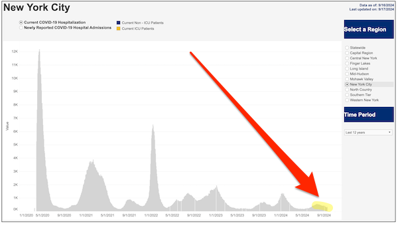Click the 1/1/2023 date axis label
Image resolution: width=398 pixels, height=251 pixels.
(216, 215)
